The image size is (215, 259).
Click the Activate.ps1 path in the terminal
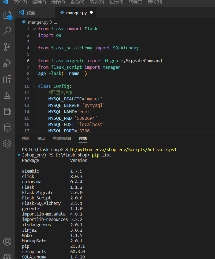pos(123,150)
